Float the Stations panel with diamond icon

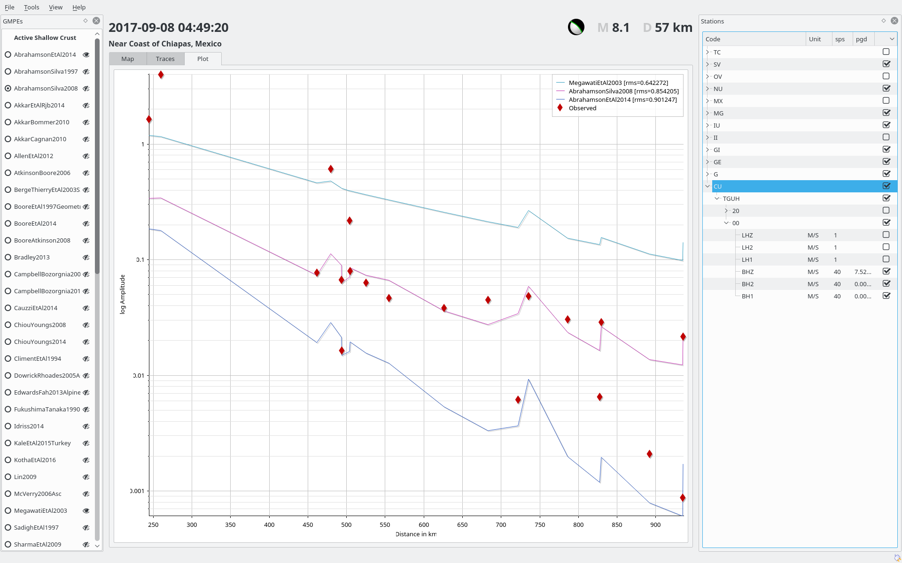pyautogui.click(x=884, y=21)
